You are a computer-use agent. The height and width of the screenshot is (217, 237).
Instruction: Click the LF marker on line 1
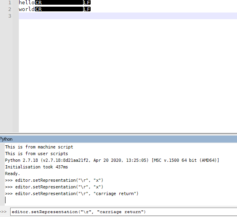pyautogui.click(x=87, y=3)
